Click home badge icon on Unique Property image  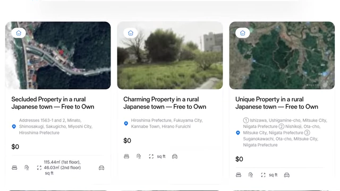point(243,33)
